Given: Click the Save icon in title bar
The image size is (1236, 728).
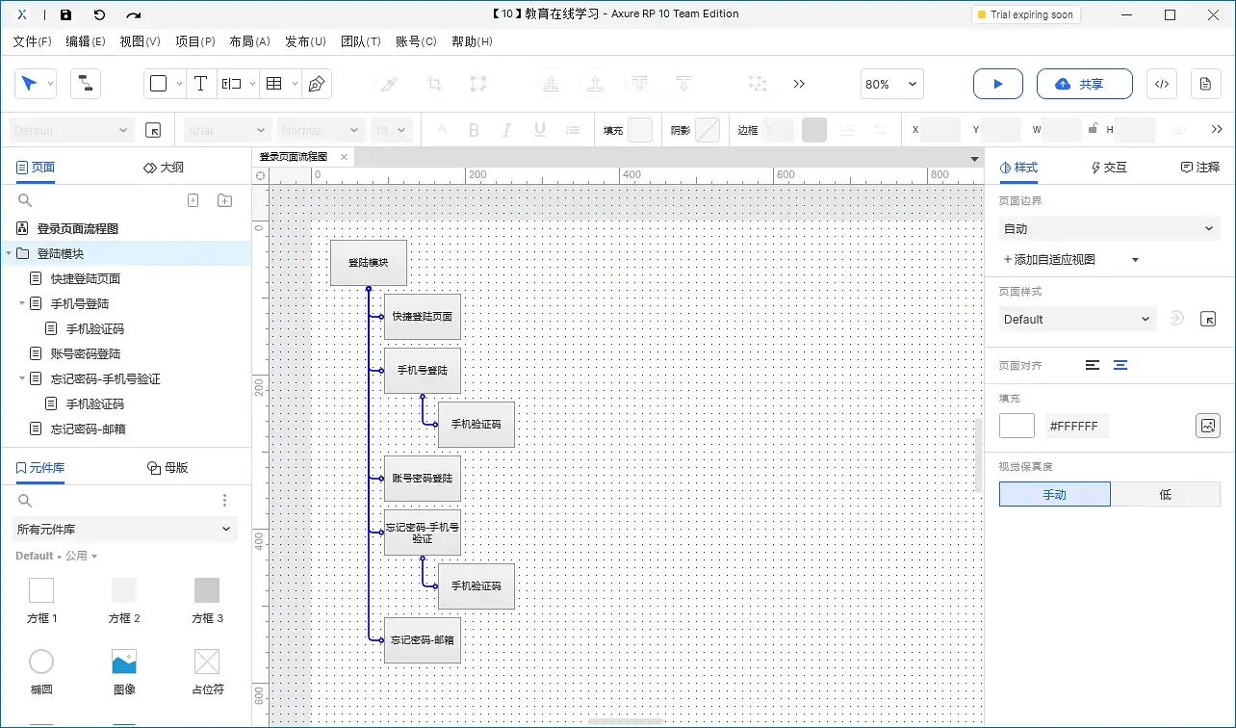Looking at the screenshot, I should pyautogui.click(x=65, y=14).
